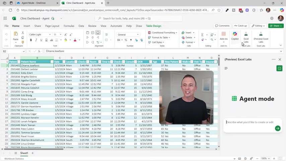Image resolution: width=286 pixels, height=161 pixels.
Task: Select the Format Painter brush icon
Action: pos(23,42)
